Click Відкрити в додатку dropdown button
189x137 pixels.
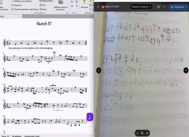point(141,7)
